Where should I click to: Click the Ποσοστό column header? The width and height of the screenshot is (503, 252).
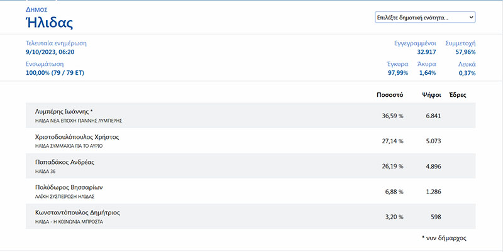click(x=389, y=95)
